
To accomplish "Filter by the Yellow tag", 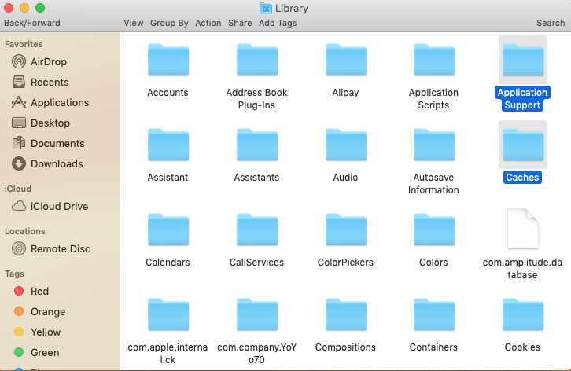I will click(45, 332).
